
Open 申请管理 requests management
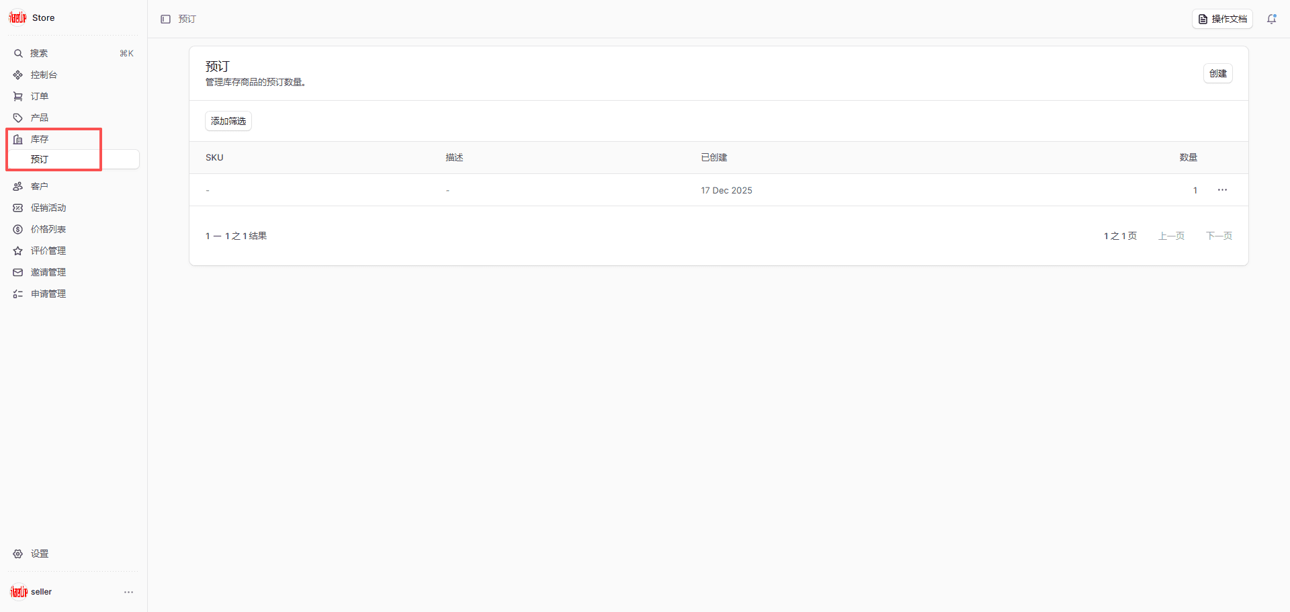(x=48, y=294)
